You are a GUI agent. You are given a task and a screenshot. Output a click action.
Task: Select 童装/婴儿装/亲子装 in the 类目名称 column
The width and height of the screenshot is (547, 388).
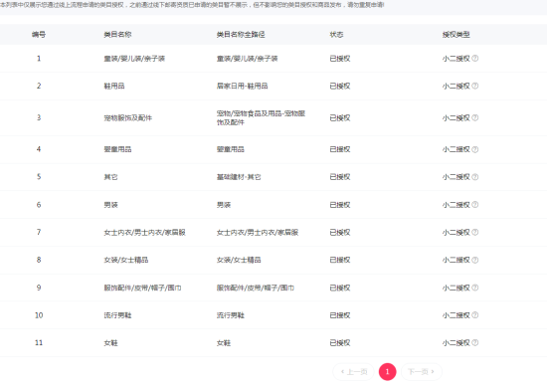pyautogui.click(x=134, y=59)
